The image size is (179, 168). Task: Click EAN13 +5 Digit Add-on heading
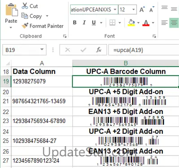click(126, 111)
